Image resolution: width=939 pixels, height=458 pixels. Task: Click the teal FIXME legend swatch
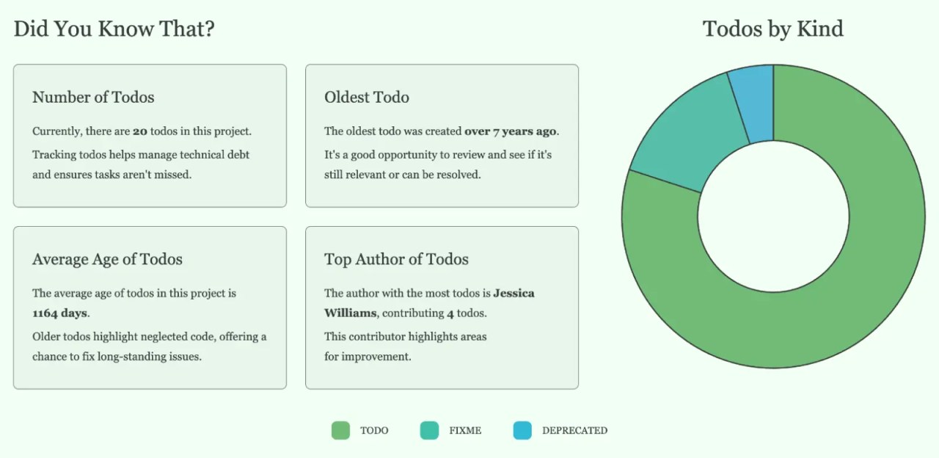click(x=429, y=431)
